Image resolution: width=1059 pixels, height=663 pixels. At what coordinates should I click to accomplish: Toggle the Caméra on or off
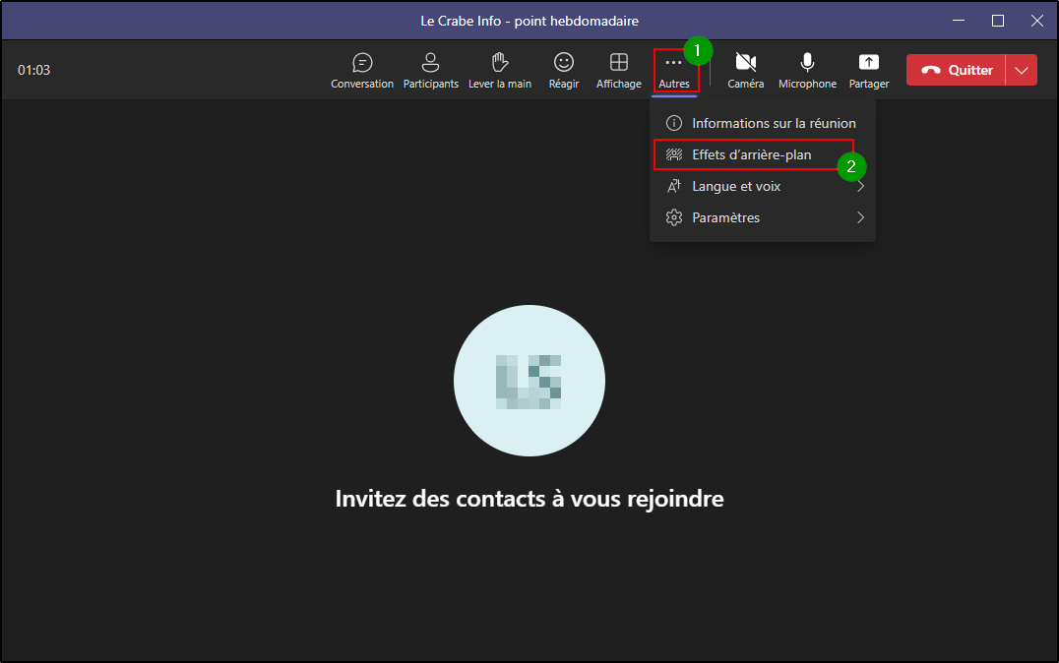point(745,70)
